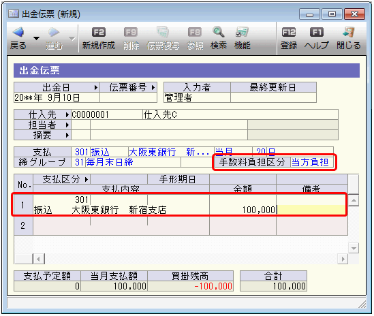Image resolution: width=374 pixels, height=316 pixels.
Task: Click the 仕入先C supplier name field
Action: click(x=240, y=114)
